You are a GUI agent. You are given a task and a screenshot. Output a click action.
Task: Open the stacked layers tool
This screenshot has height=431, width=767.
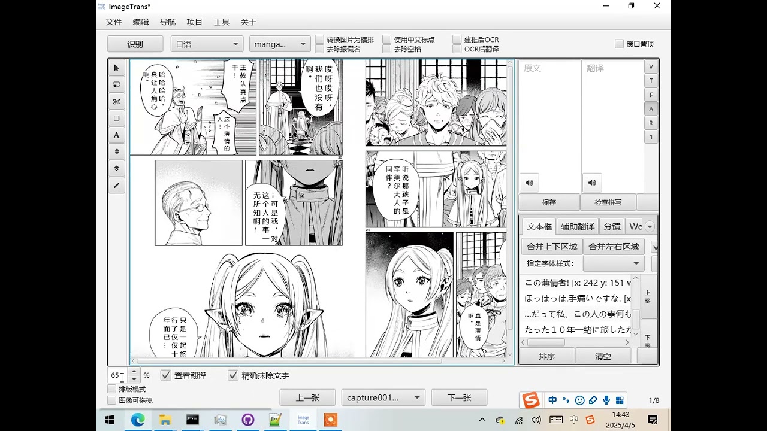[x=116, y=169]
